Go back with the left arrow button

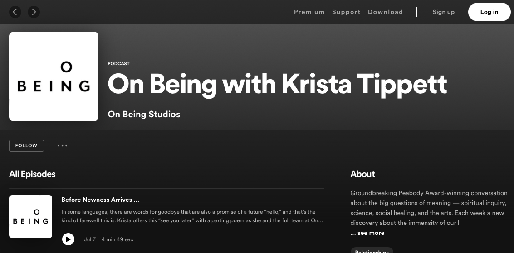click(x=15, y=12)
